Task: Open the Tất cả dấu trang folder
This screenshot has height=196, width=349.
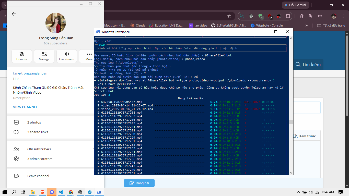Action: click(331, 26)
